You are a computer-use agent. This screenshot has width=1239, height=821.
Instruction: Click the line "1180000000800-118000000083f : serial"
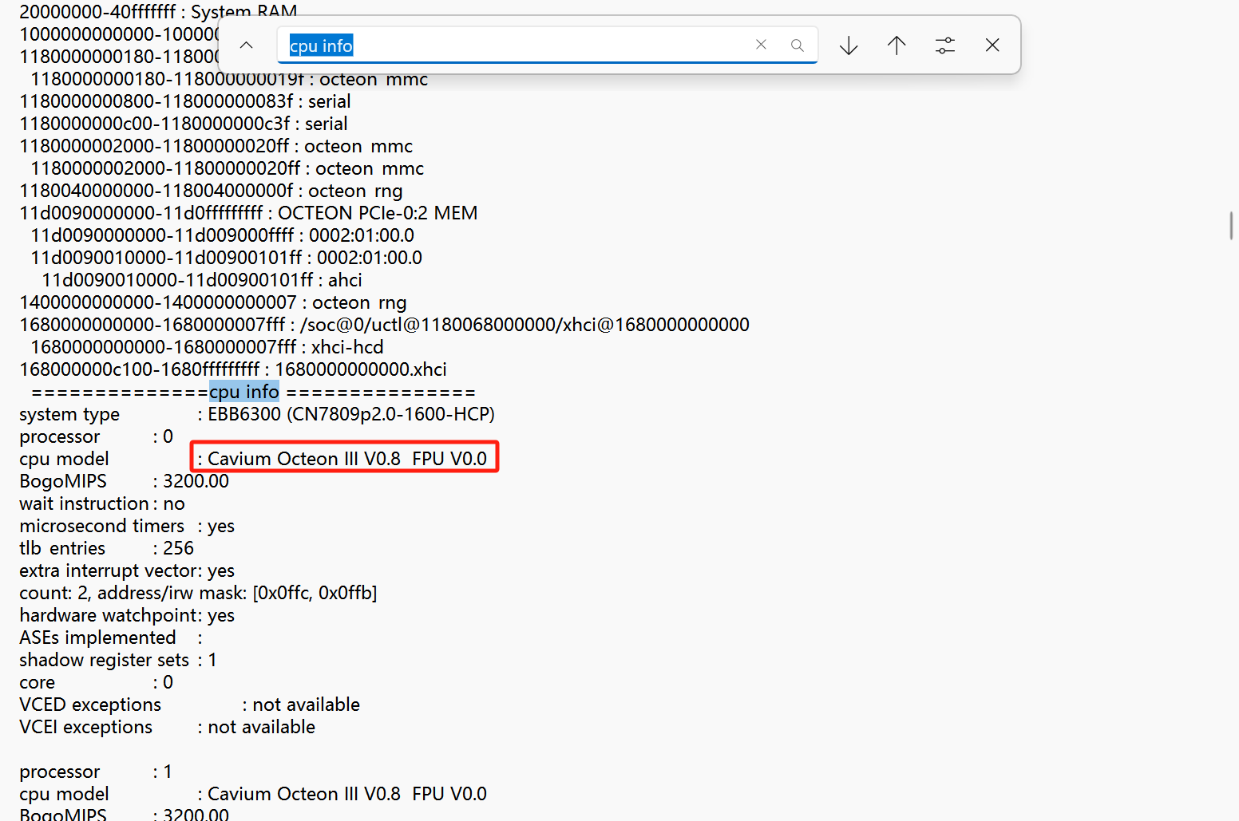(185, 101)
